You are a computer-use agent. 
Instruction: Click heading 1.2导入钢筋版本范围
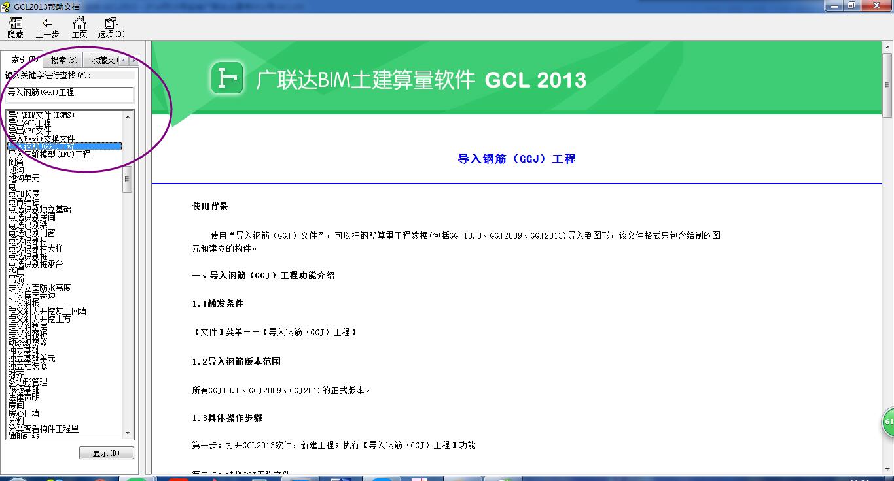pyautogui.click(x=236, y=361)
